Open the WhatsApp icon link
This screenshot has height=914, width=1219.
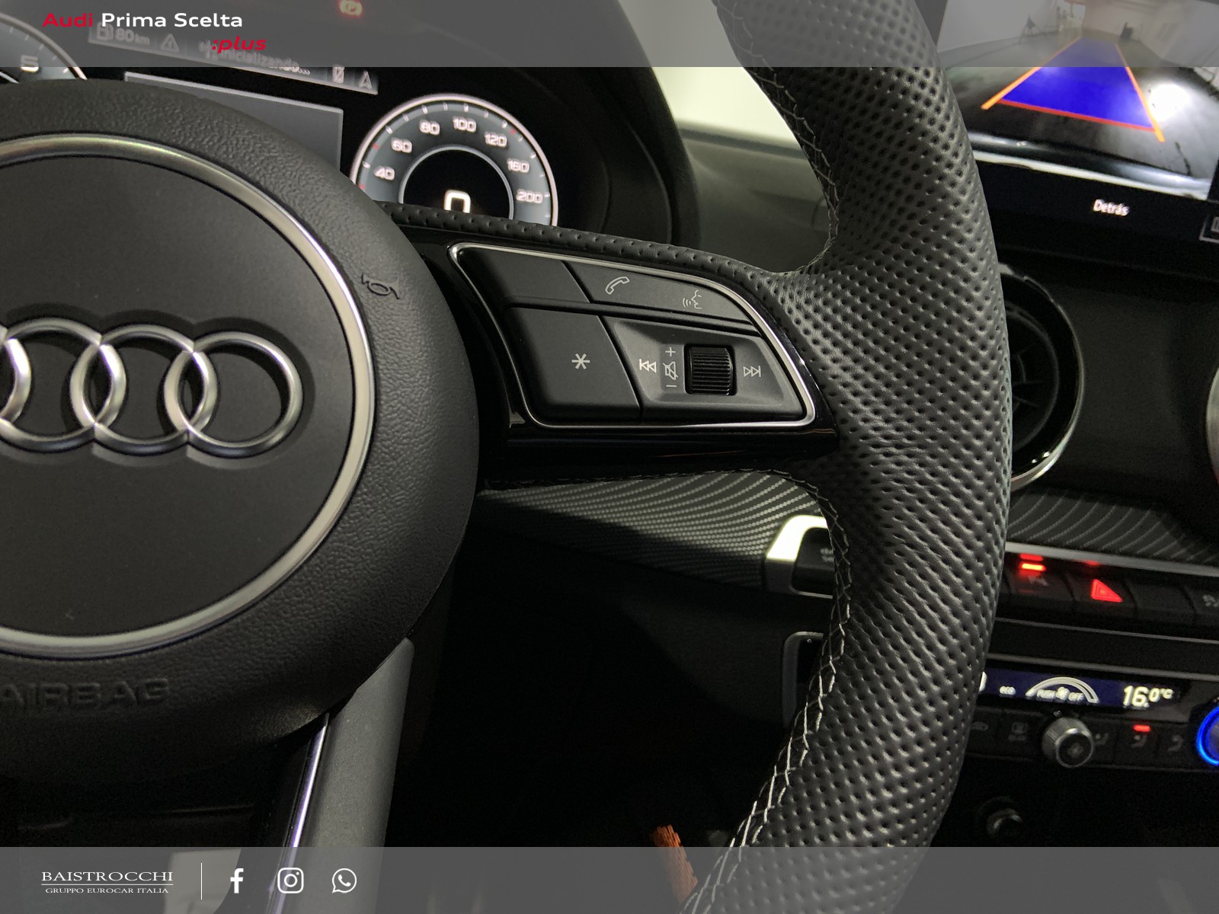344,880
